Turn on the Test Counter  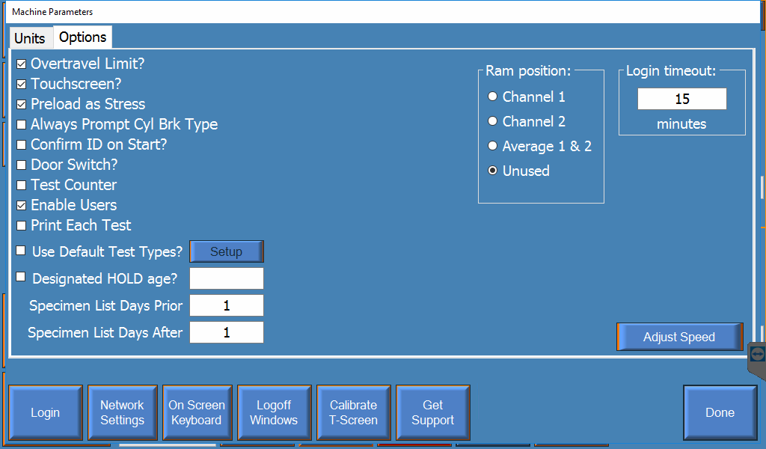click(21, 185)
